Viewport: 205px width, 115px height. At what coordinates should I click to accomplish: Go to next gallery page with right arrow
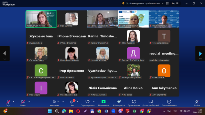tap(200, 54)
